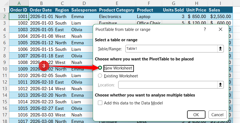240x123 pixels.
Task: Select column C header
Action: 62,3
